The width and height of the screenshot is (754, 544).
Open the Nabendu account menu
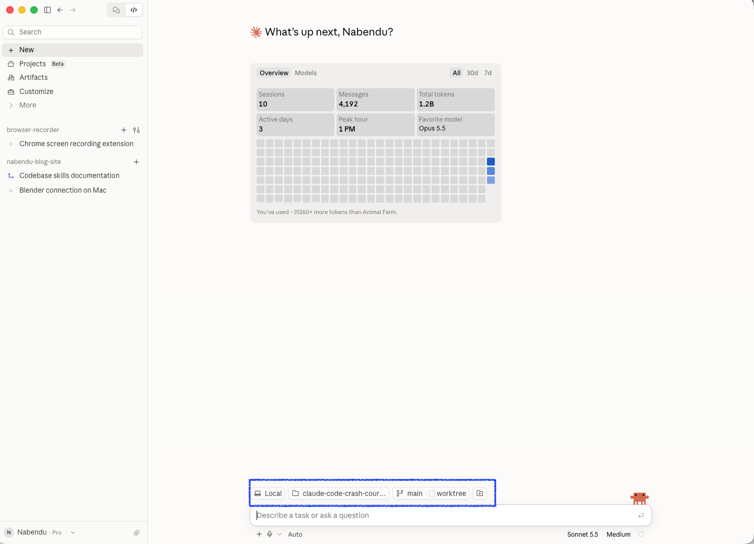(x=40, y=533)
